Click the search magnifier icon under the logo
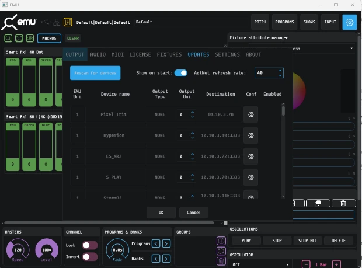The height and width of the screenshot is (268, 362). 8,39
